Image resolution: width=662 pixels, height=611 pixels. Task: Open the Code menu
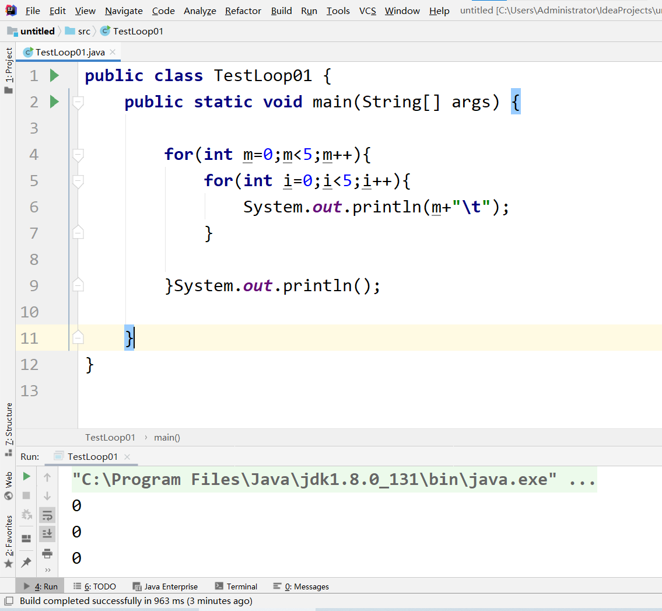coord(163,11)
